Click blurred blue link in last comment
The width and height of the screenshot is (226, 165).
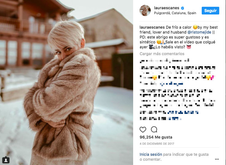point(174,119)
